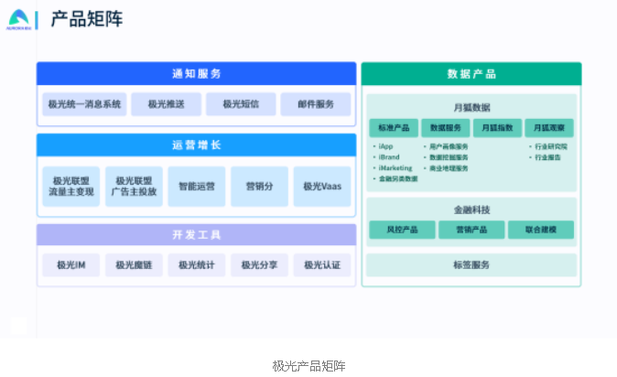Click the 行业研究院 list item

pyautogui.click(x=550, y=146)
